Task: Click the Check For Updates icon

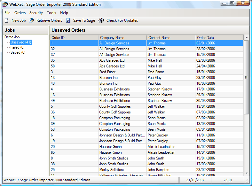Action: (101, 20)
